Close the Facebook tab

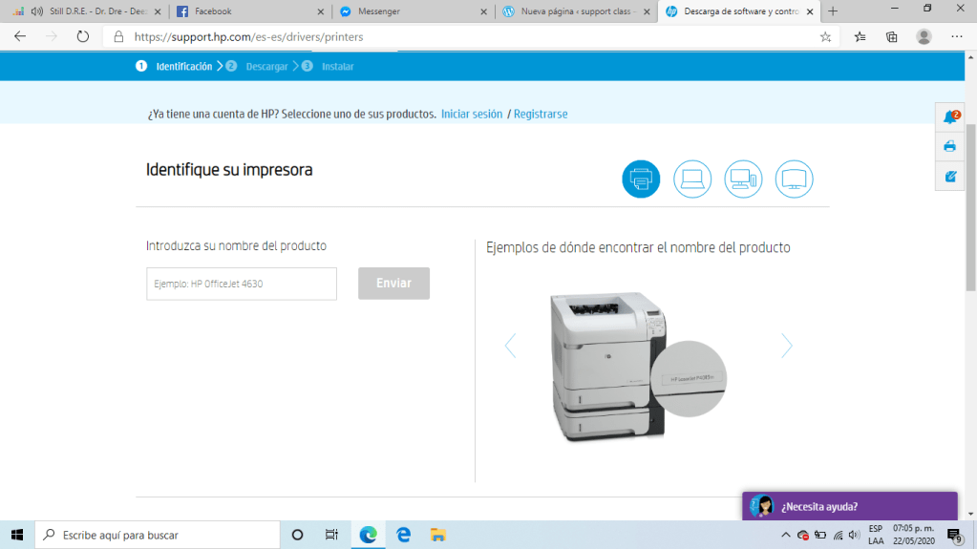coord(320,11)
